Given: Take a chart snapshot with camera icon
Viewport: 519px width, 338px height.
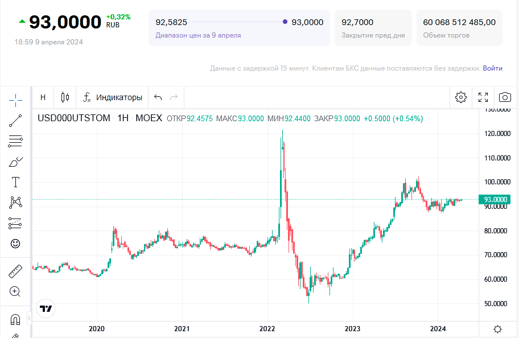Looking at the screenshot, I should (x=505, y=97).
